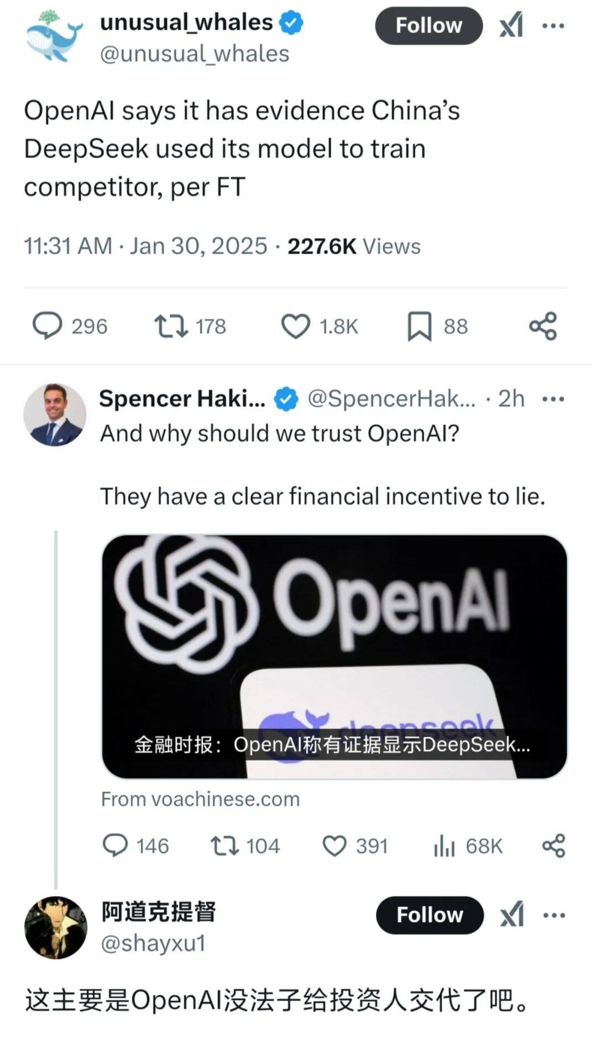Open the @unusual_whales handle profile link
Screen dimensions: 597x1061
195,54
